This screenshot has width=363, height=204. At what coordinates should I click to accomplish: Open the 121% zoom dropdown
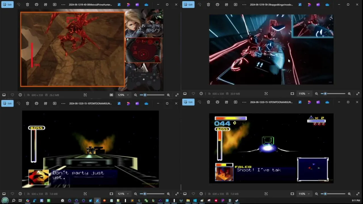[123, 194]
